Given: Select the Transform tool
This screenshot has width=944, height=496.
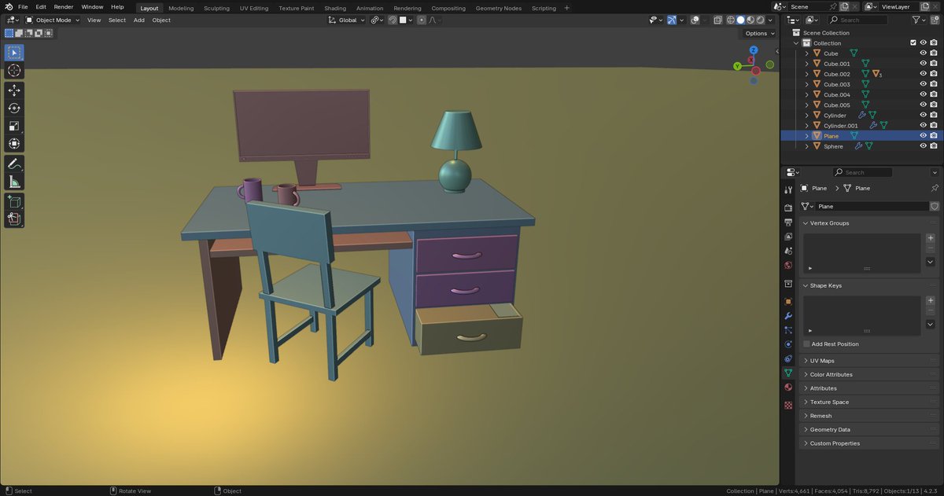Looking at the screenshot, I should coord(14,144).
